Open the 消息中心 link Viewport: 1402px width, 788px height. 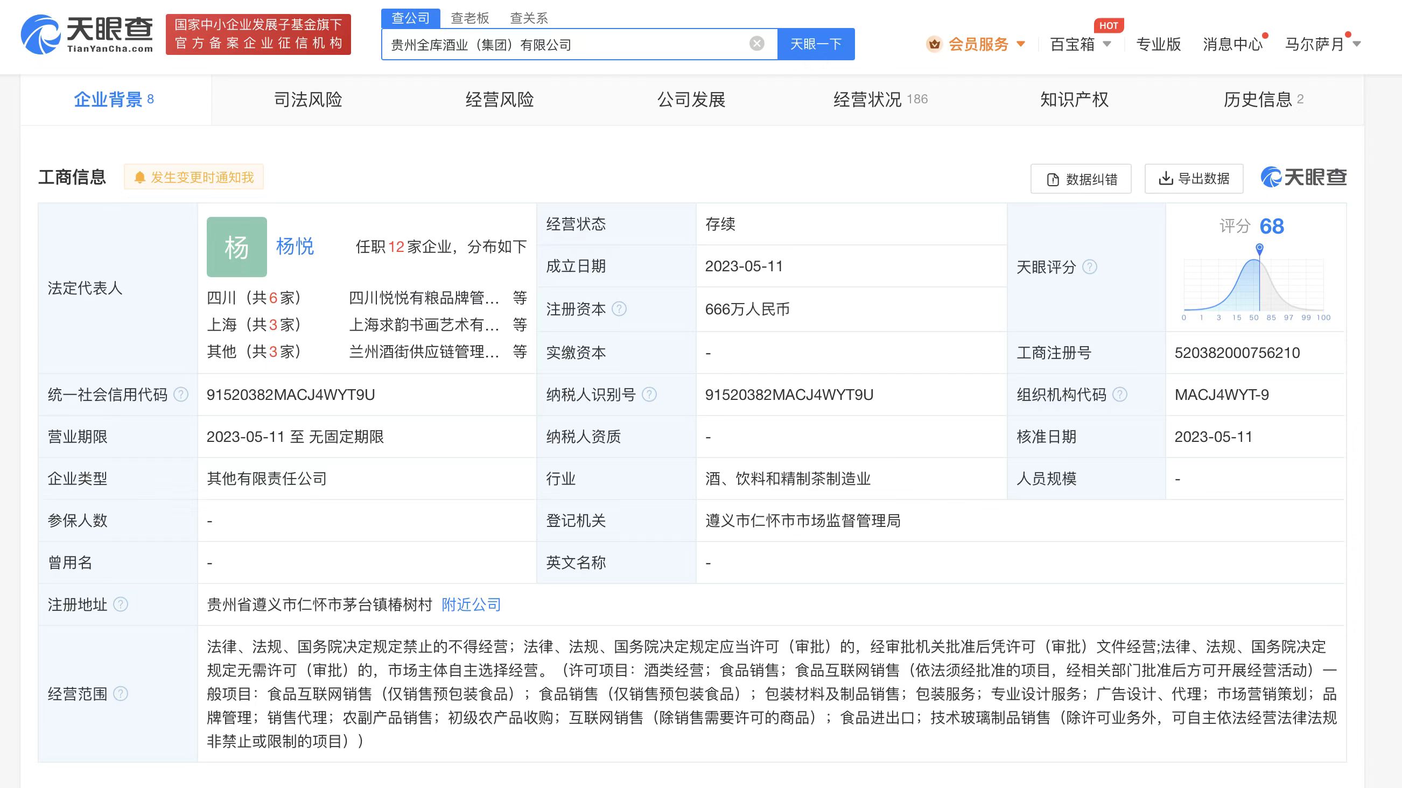pos(1233,44)
